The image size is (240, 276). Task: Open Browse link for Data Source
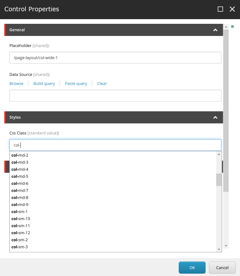coord(16,83)
